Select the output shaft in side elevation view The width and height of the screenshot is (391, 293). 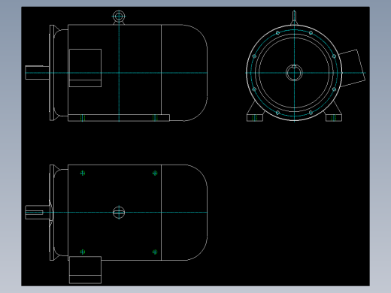pos(38,73)
